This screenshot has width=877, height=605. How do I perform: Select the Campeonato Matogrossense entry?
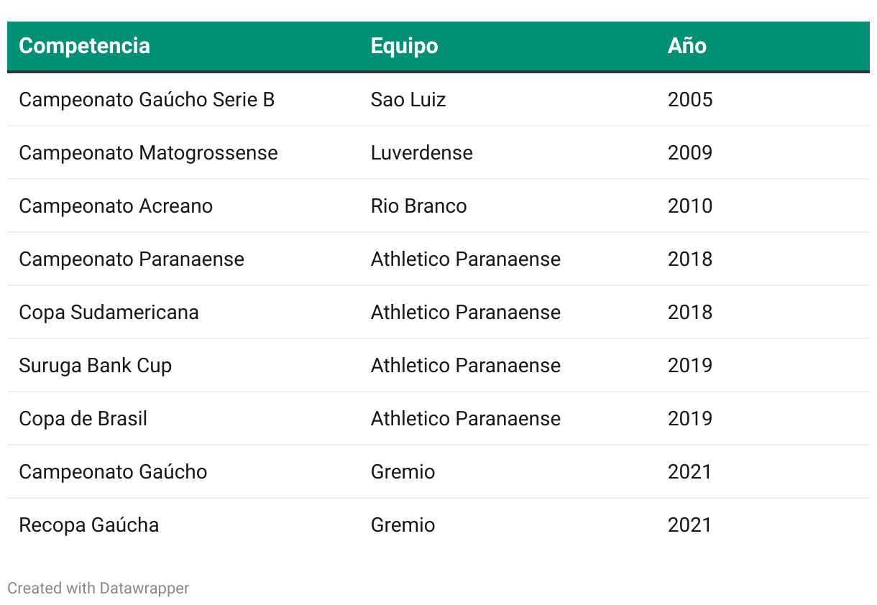click(x=148, y=152)
